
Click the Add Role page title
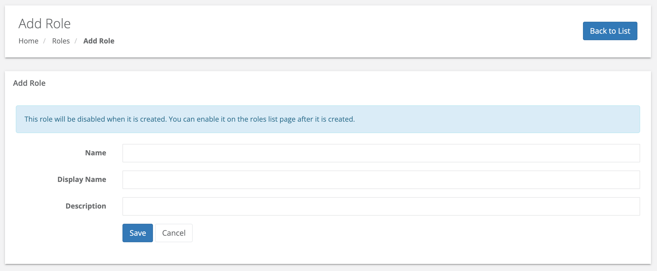click(x=44, y=23)
